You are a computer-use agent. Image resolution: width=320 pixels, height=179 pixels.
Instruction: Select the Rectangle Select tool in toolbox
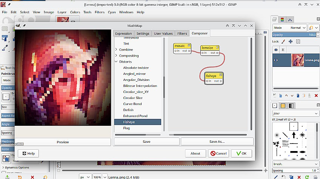coord(5,29)
